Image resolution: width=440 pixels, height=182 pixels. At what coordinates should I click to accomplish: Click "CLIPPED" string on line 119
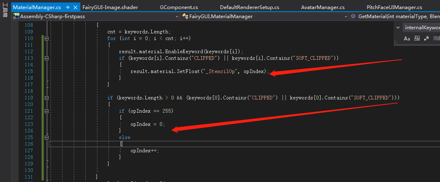click(263, 98)
